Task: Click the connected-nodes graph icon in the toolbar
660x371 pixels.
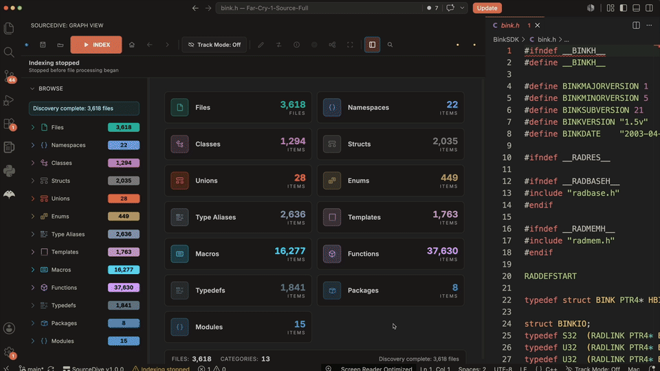Action: pos(332,45)
